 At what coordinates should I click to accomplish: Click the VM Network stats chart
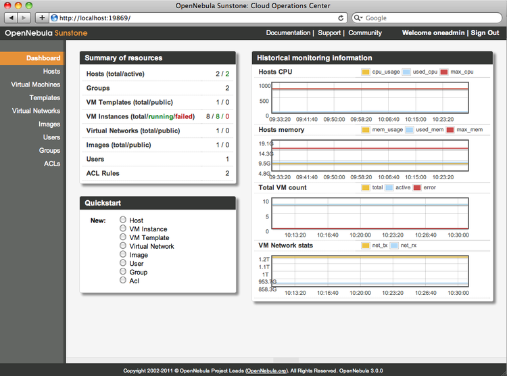[370, 271]
